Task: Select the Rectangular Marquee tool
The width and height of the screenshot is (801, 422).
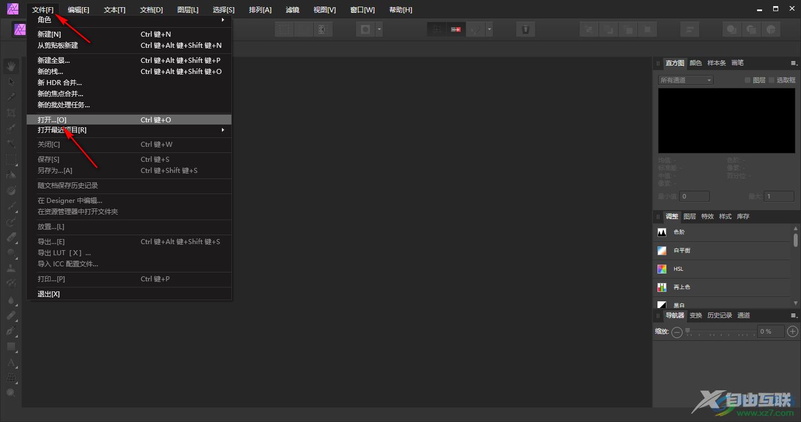Action: coord(11,160)
